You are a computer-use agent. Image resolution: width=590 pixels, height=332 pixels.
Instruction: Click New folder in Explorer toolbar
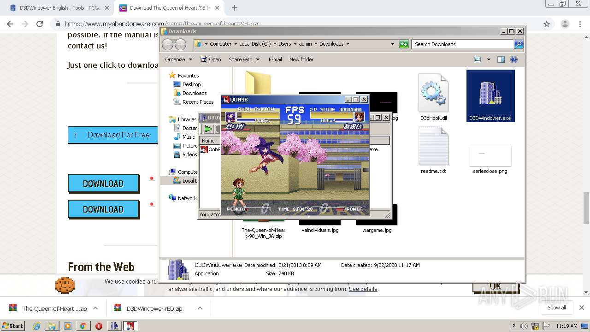click(301, 59)
